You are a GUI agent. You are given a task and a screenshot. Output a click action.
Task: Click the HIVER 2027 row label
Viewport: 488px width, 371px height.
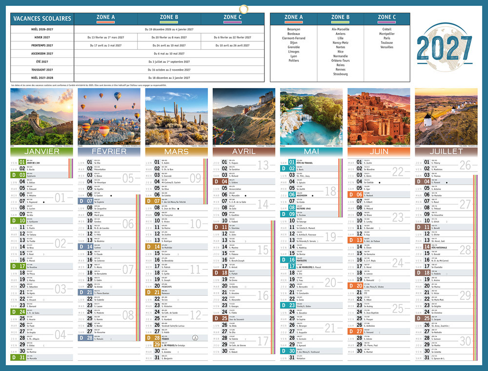pyautogui.click(x=42, y=37)
